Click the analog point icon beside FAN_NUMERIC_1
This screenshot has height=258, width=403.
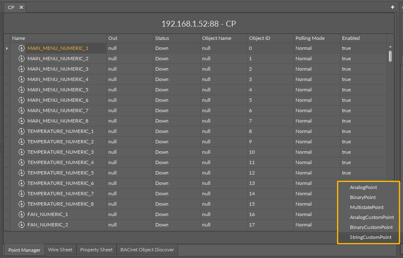(x=22, y=214)
